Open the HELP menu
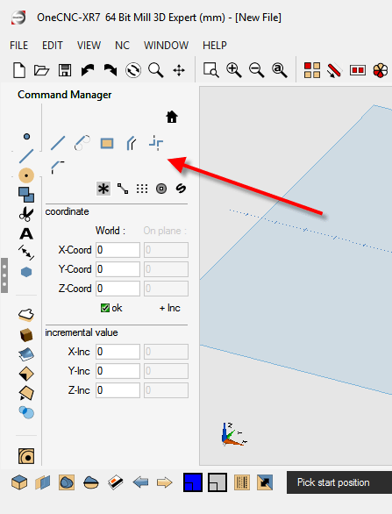The width and height of the screenshot is (392, 514). (x=214, y=46)
